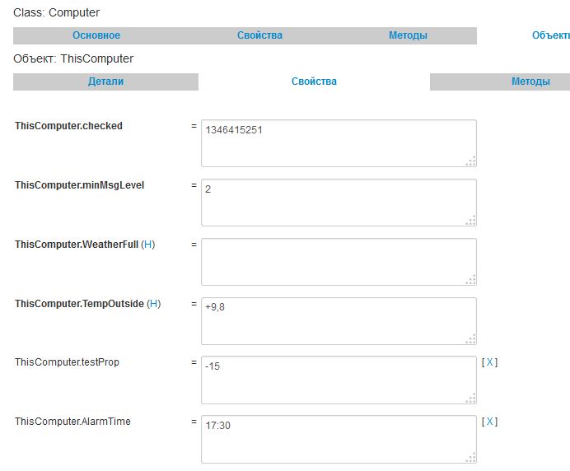This screenshot has width=570, height=471.
Task: Click the testProp value field
Action: click(338, 380)
